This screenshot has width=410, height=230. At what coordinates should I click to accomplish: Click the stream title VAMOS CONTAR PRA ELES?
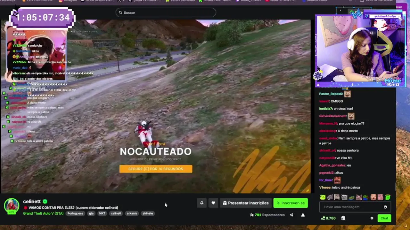click(73, 208)
